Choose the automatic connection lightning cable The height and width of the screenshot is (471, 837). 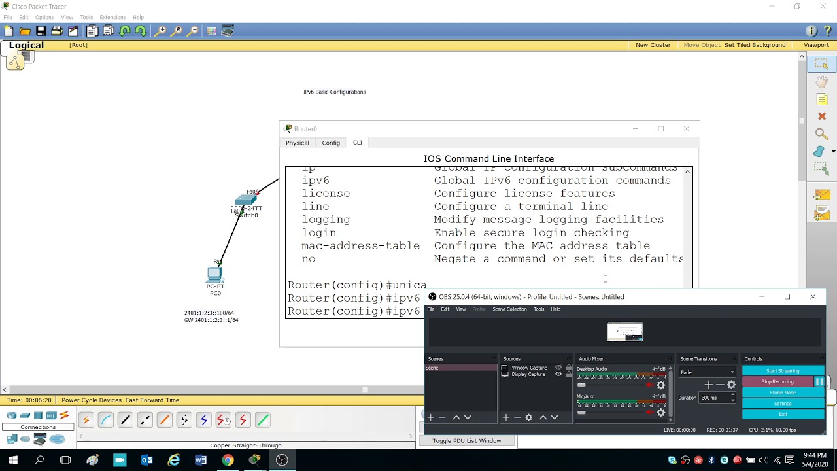point(85,420)
